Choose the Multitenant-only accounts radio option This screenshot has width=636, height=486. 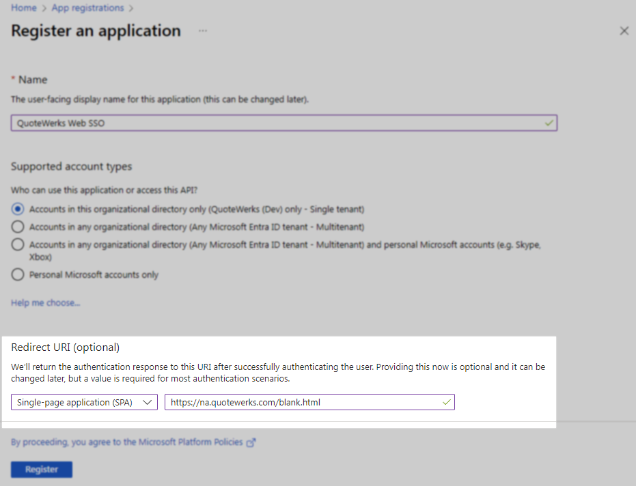coord(18,227)
